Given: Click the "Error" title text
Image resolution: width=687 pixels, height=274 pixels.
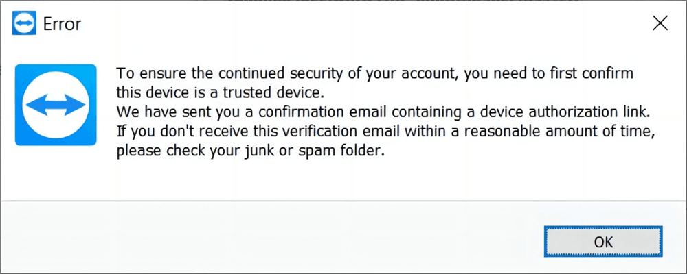Looking at the screenshot, I should [x=62, y=25].
